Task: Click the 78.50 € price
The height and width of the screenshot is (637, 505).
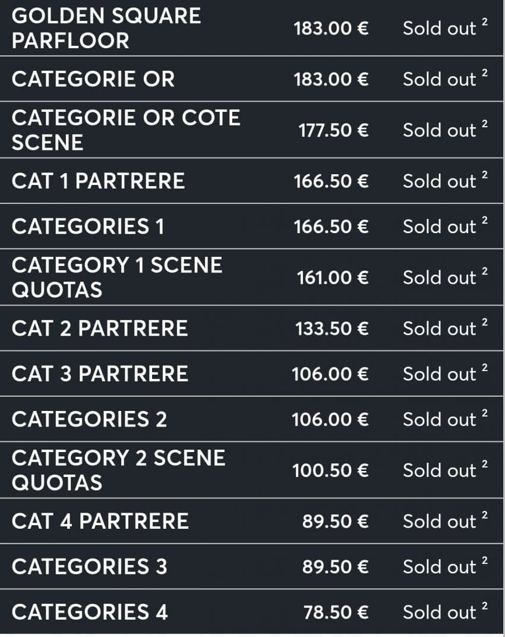Action: pos(336,612)
